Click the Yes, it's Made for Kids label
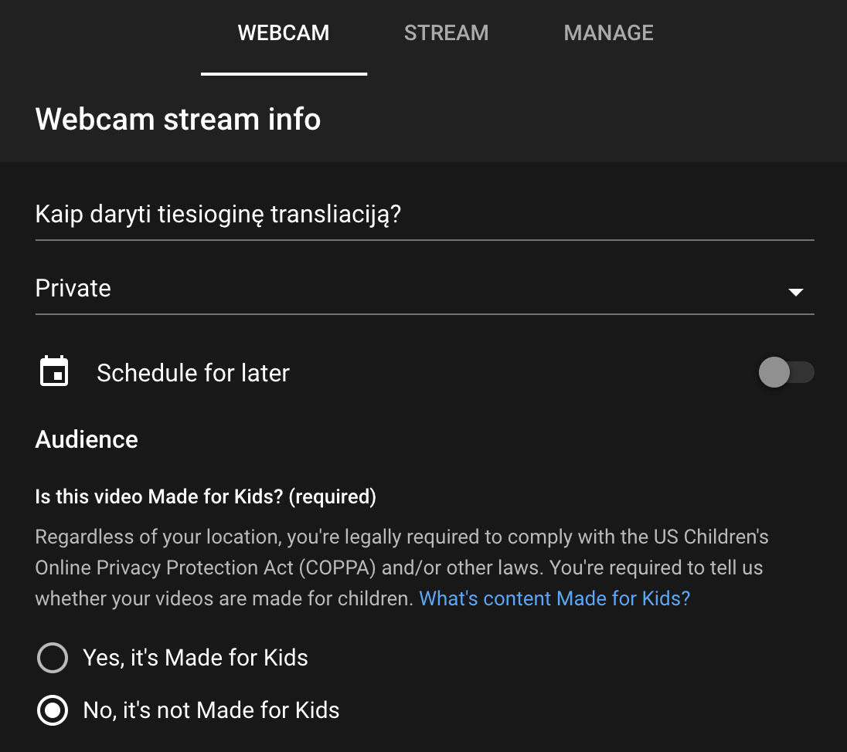Screen dimensions: 847x752 point(195,658)
